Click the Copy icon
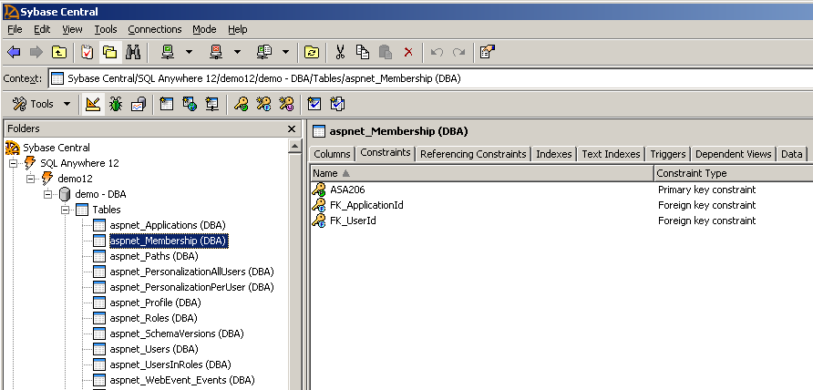 click(x=363, y=52)
